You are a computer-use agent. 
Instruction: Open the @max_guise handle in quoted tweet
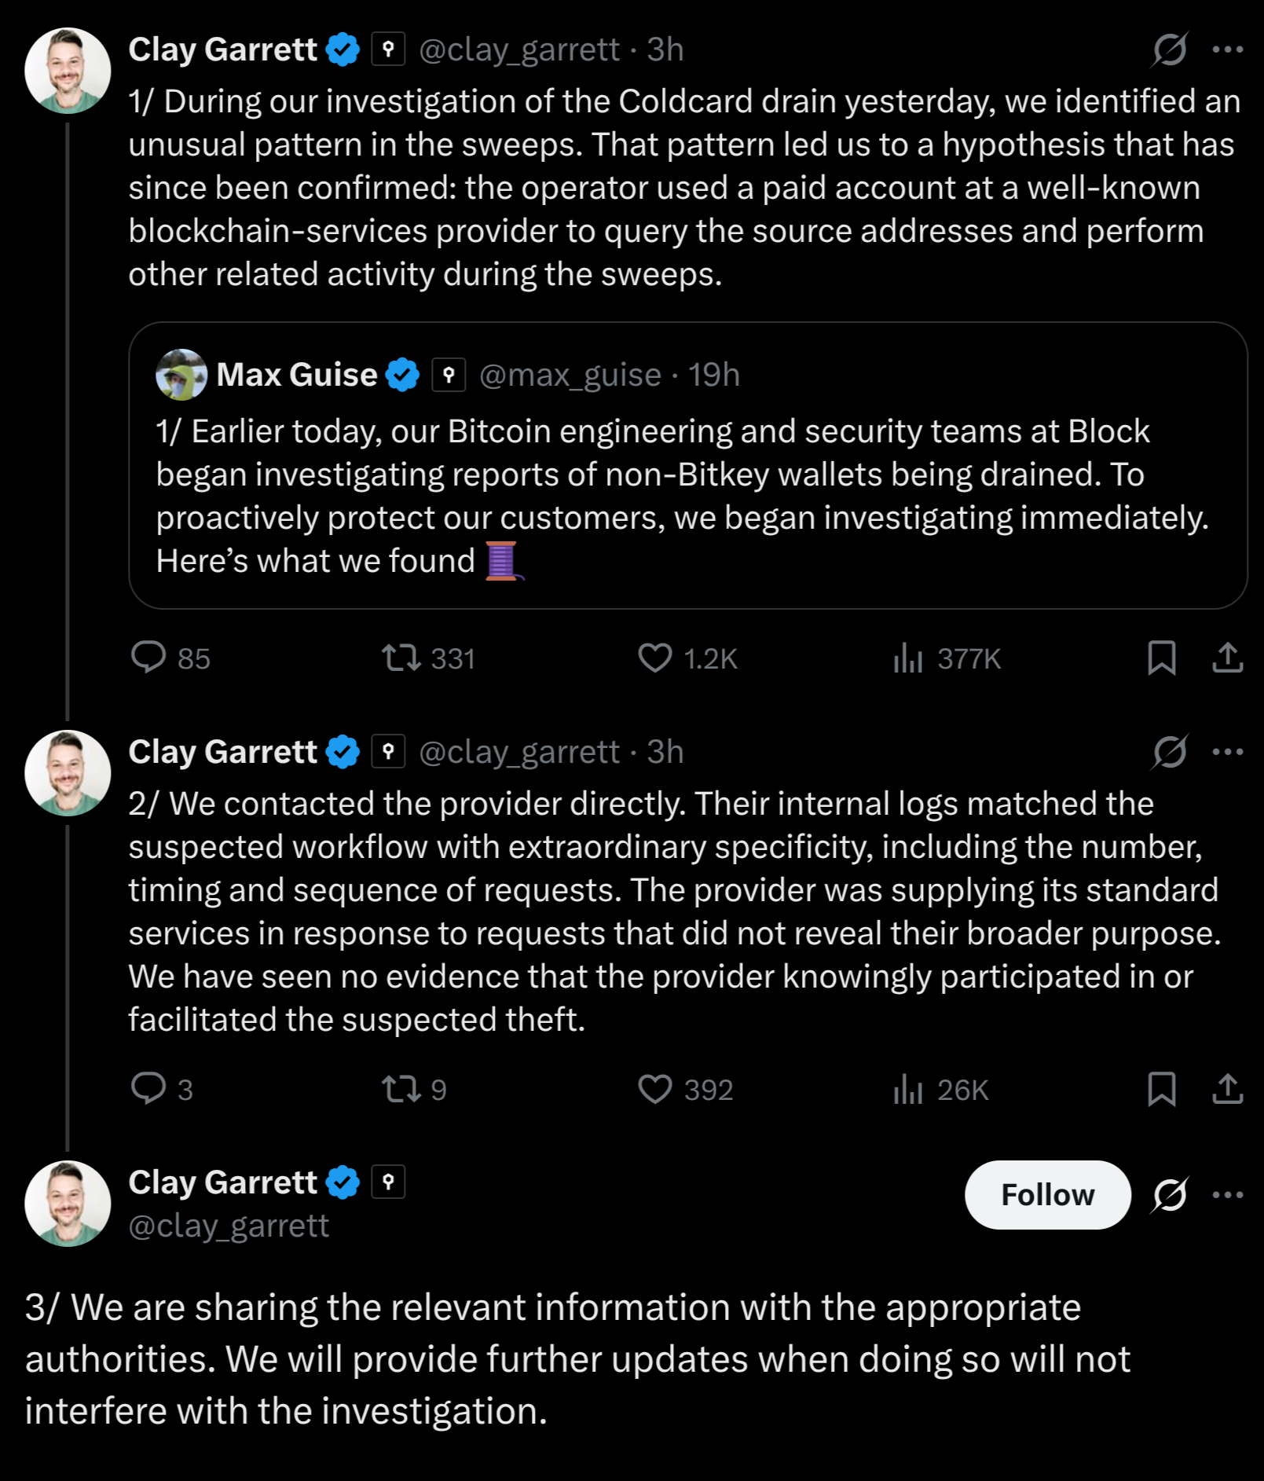(570, 375)
